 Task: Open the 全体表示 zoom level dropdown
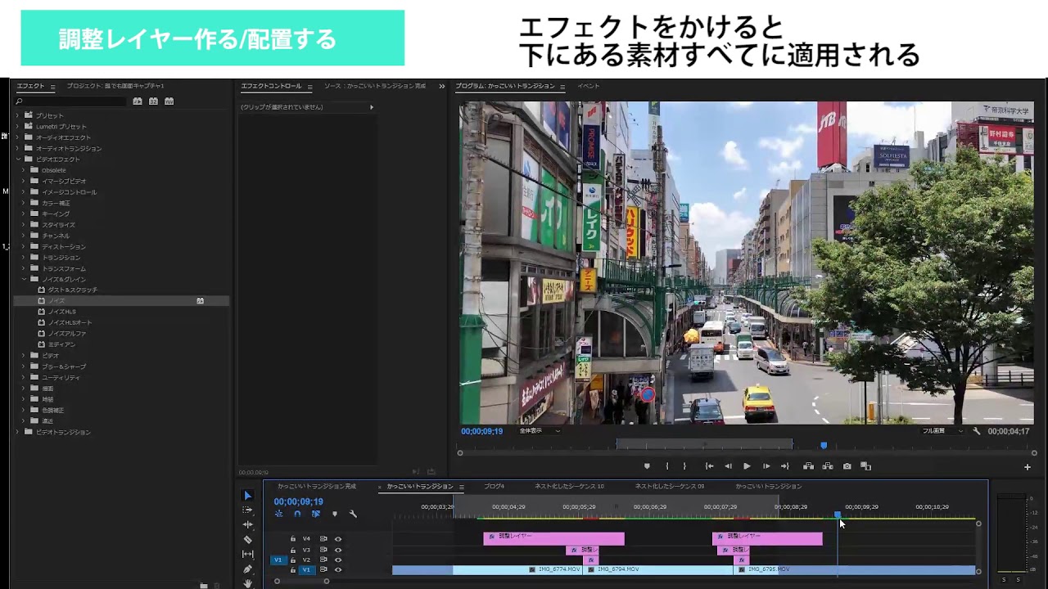540,431
